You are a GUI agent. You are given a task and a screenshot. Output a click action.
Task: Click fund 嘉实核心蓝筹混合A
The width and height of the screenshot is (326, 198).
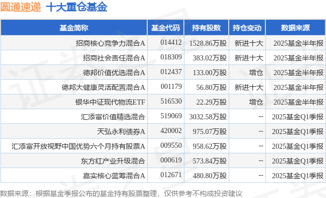114,176
